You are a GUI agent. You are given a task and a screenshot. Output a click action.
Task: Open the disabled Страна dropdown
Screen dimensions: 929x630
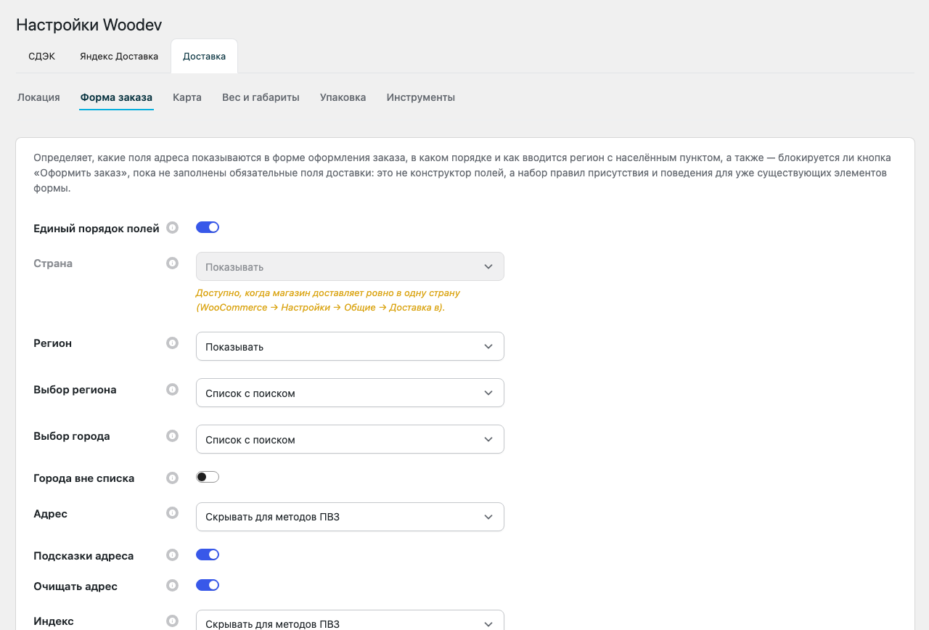click(350, 266)
